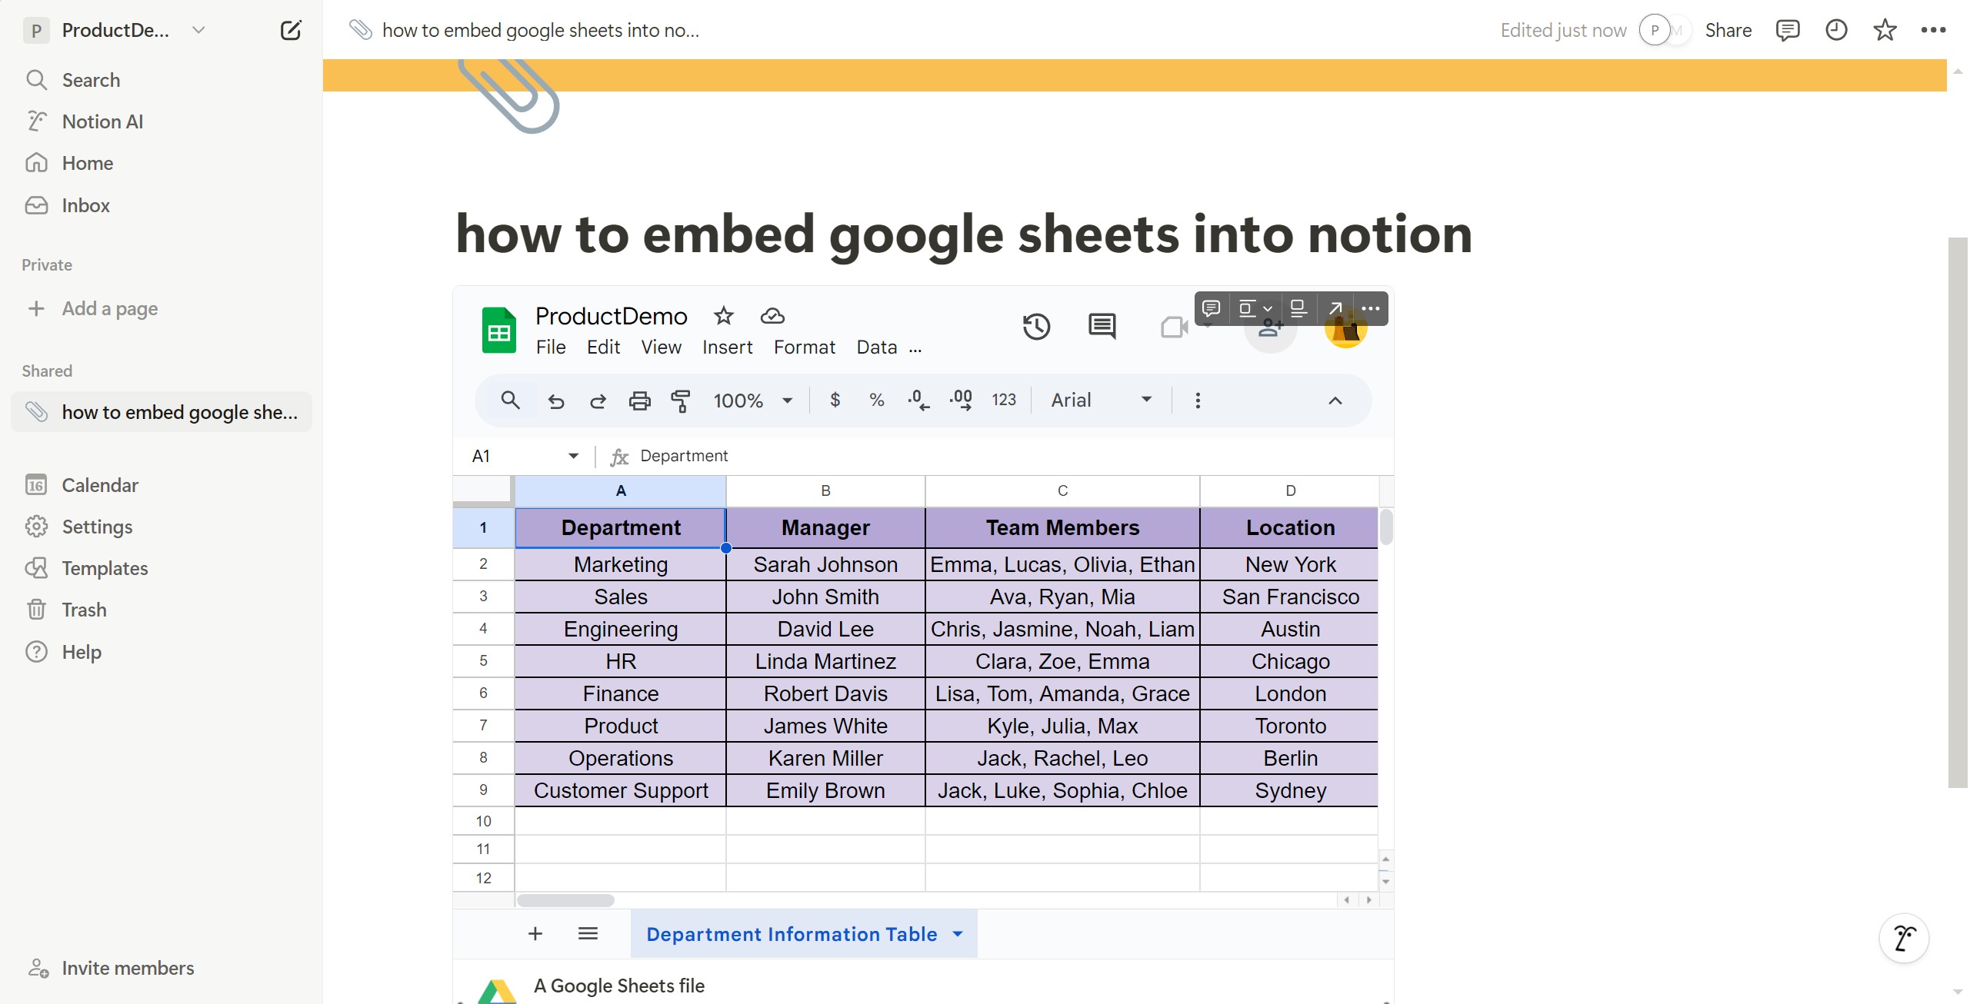Open the A1 name box dropdown
The width and height of the screenshot is (1970, 1004).
[x=573, y=456]
